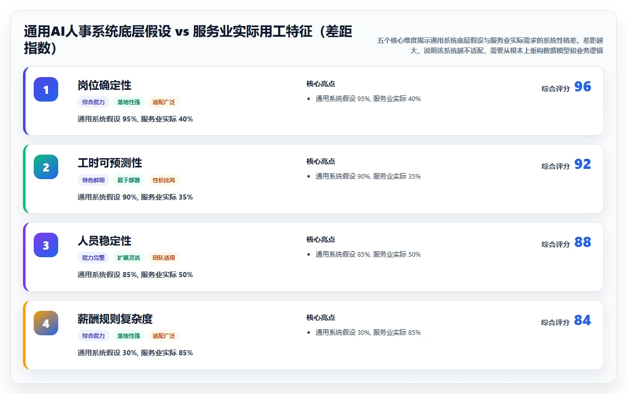627x394 pixels.
Task: Click bold summary 通用系统假设 85%, 服务业实际 50%
Action: (135, 275)
